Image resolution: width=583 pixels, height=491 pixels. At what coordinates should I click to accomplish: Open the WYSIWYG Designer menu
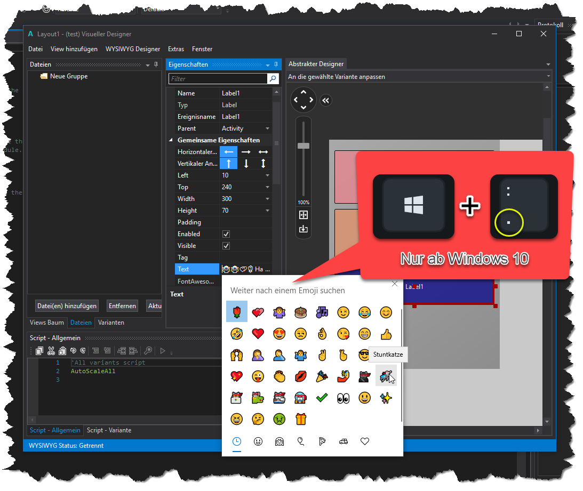(133, 49)
